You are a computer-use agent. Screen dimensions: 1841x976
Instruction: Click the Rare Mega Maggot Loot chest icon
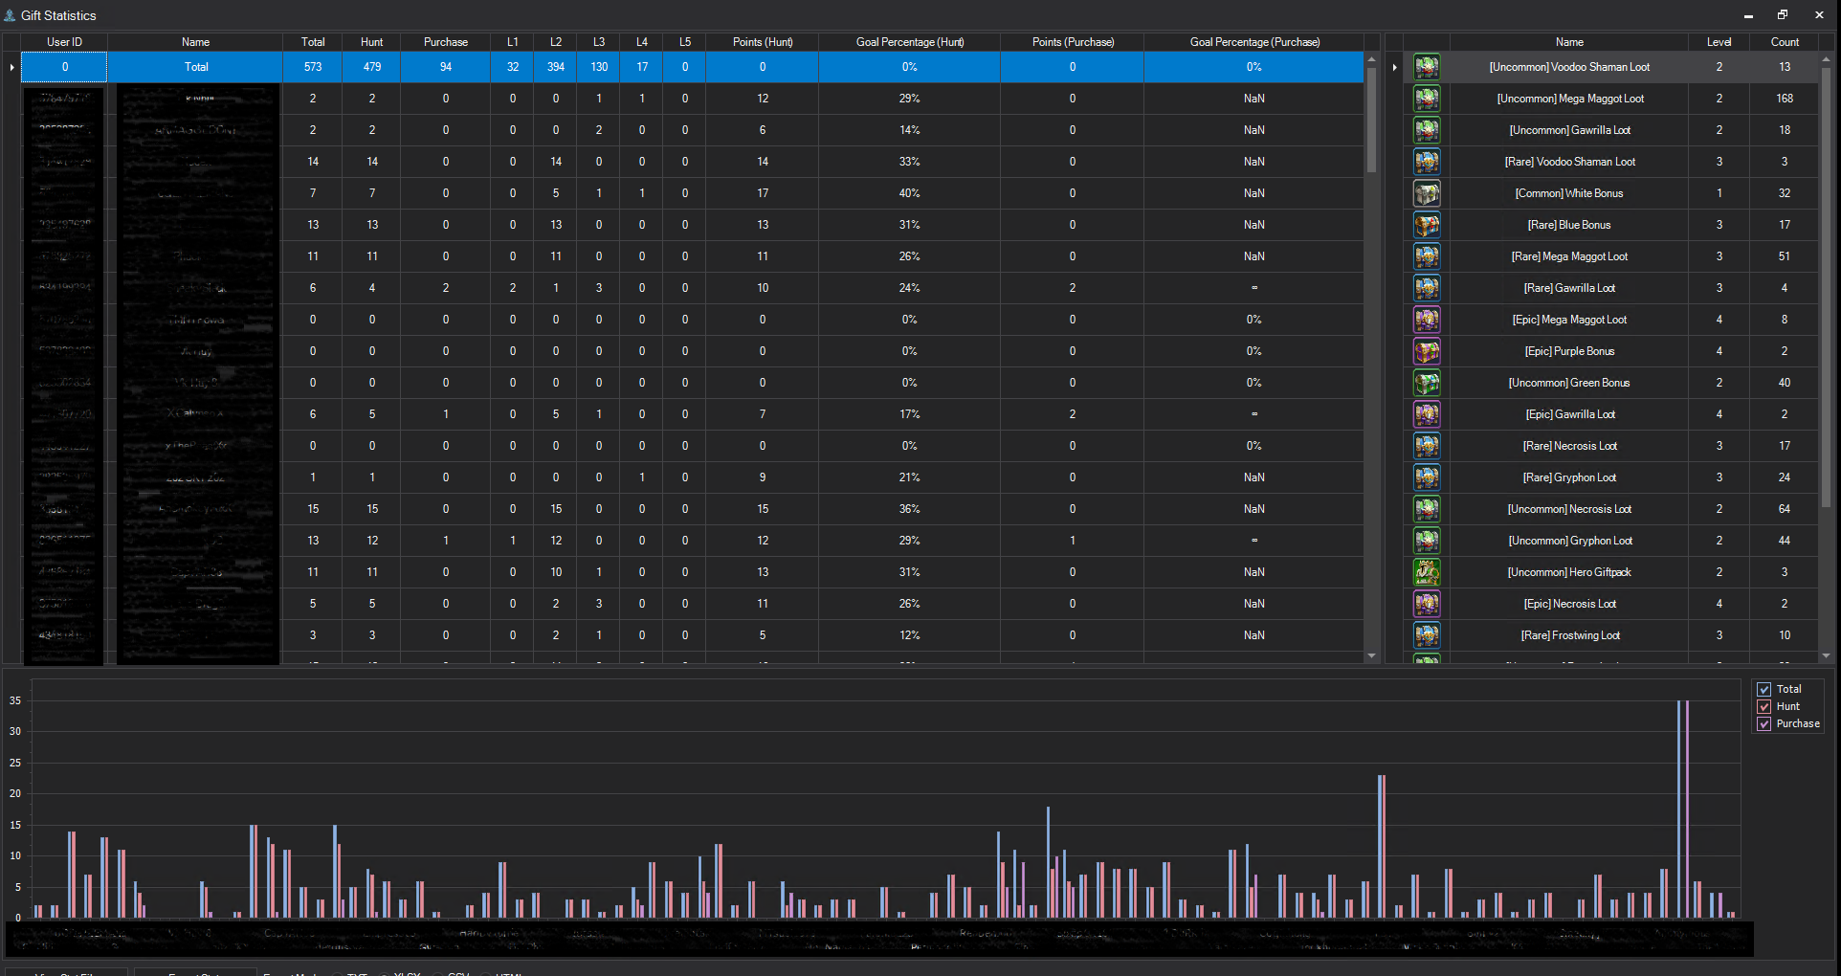1427,256
